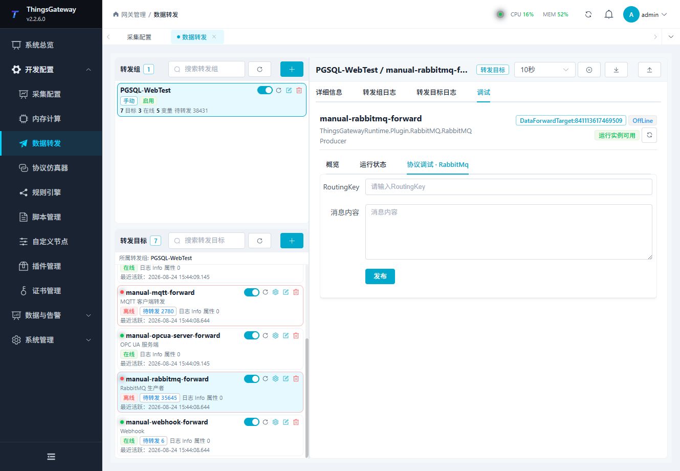The width and height of the screenshot is (680, 471).
Task: Switch to the 采集配置 page tab
Action: point(139,37)
